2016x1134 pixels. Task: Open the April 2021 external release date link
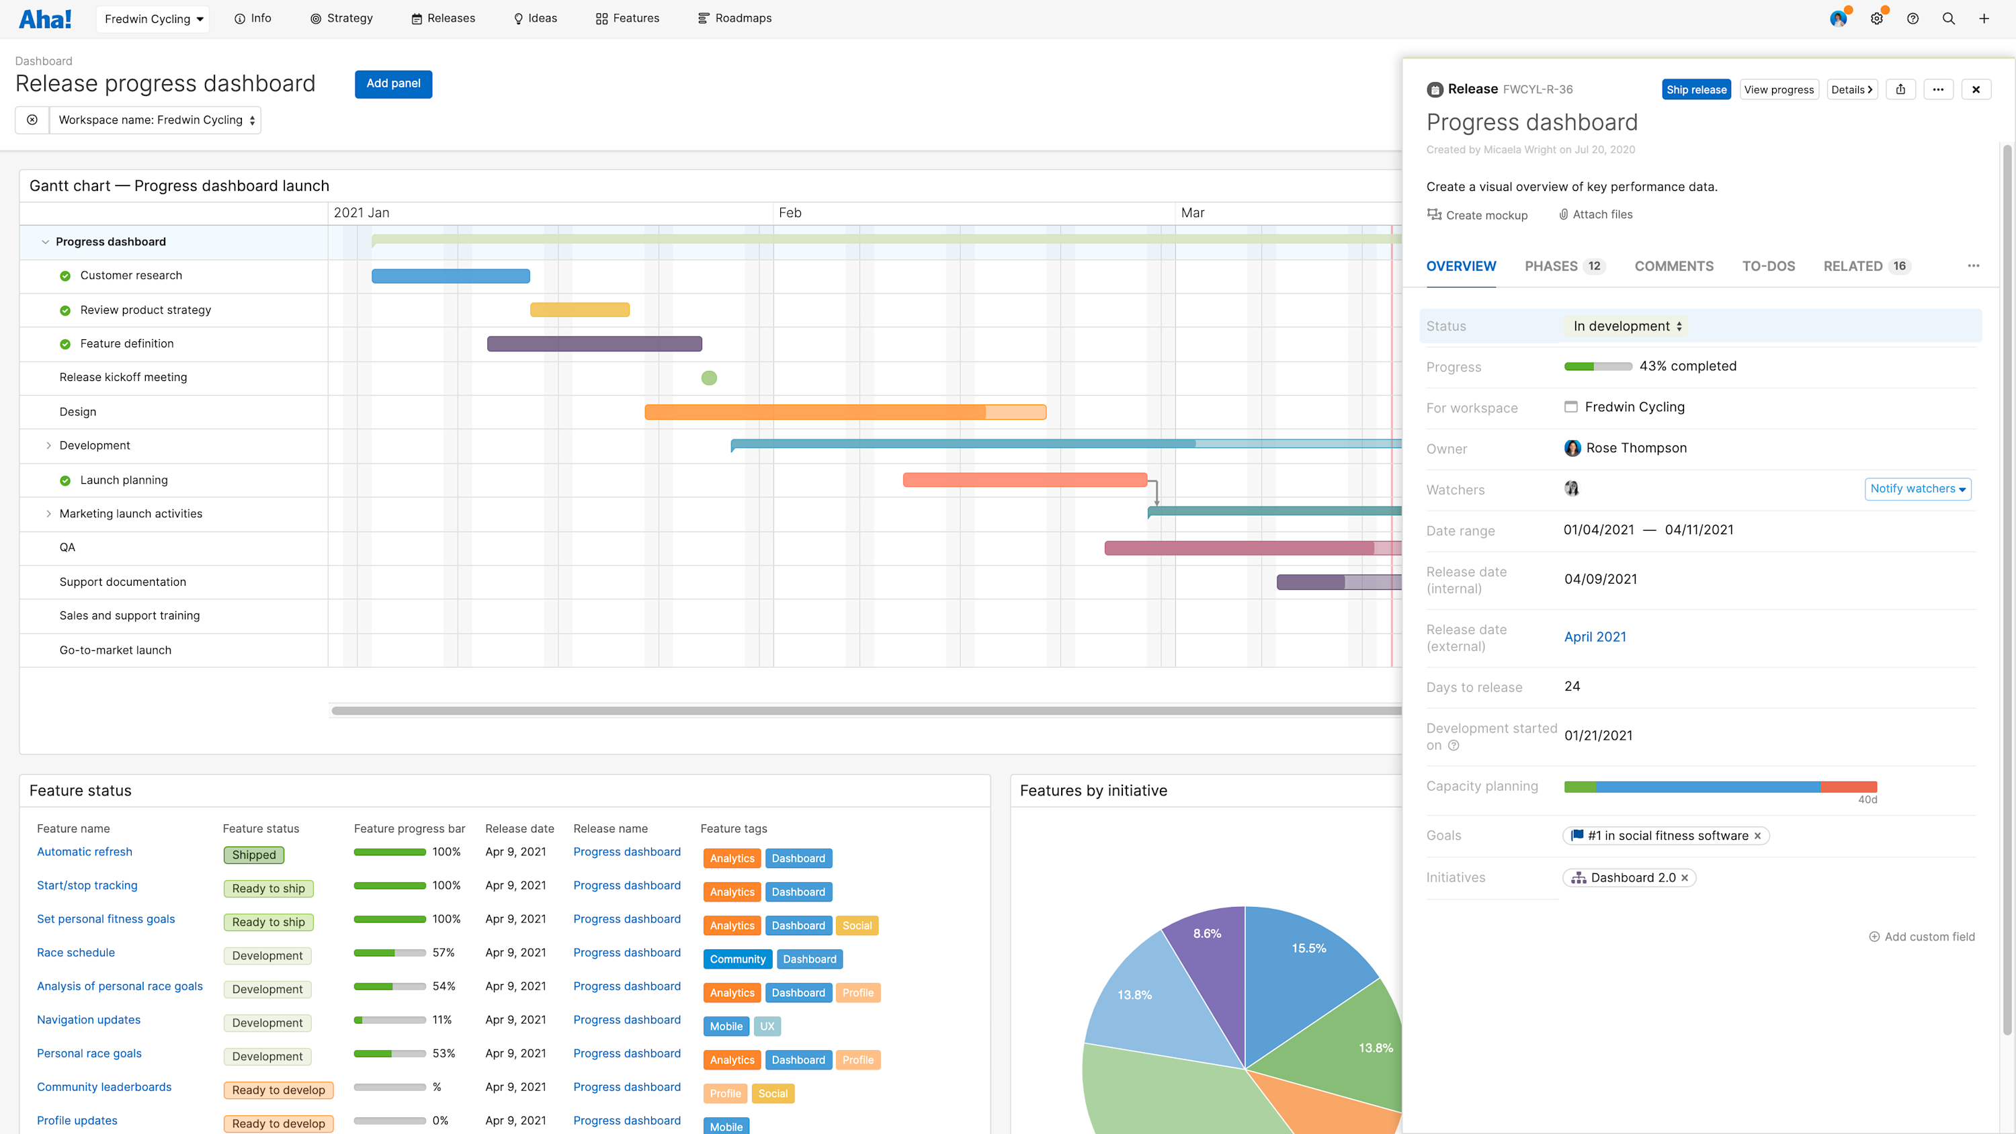pyautogui.click(x=1595, y=636)
